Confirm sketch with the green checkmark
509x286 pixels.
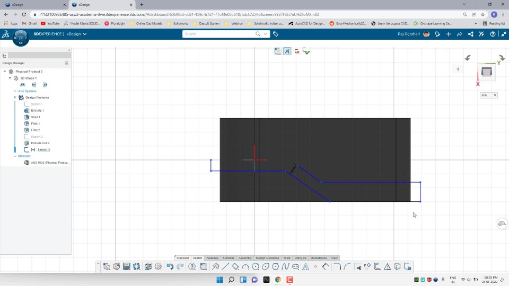click(x=306, y=51)
